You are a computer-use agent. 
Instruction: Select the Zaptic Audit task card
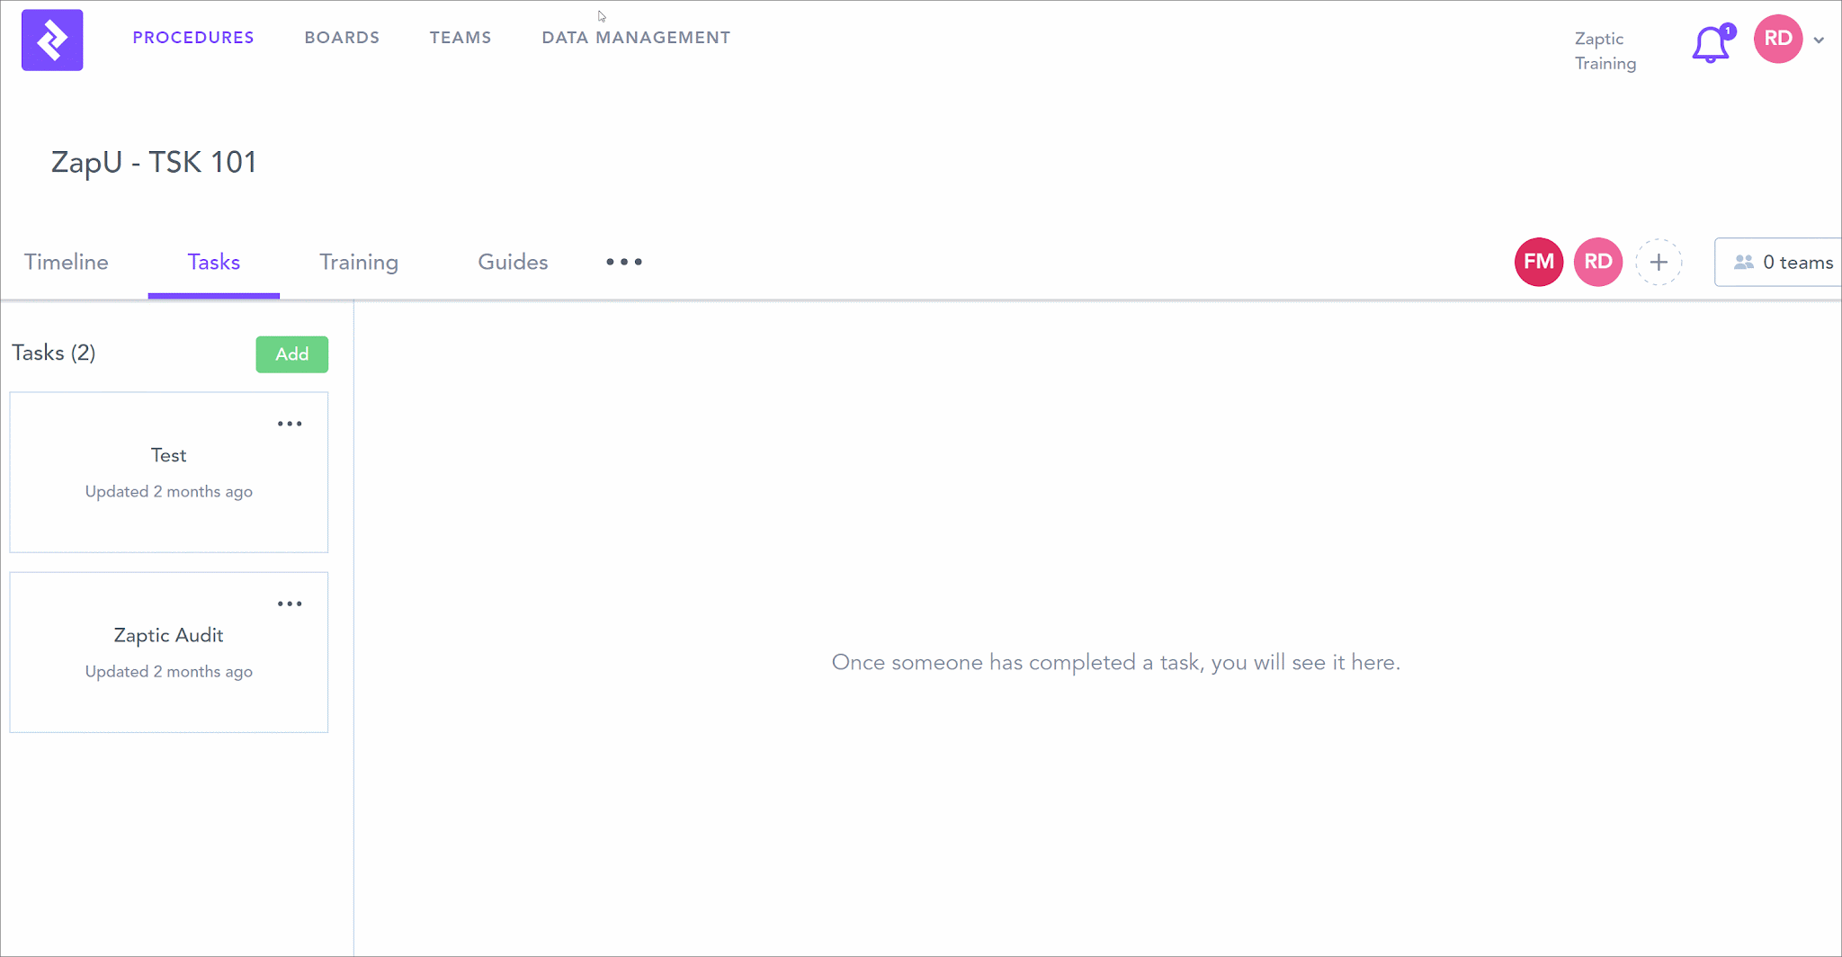coord(169,652)
